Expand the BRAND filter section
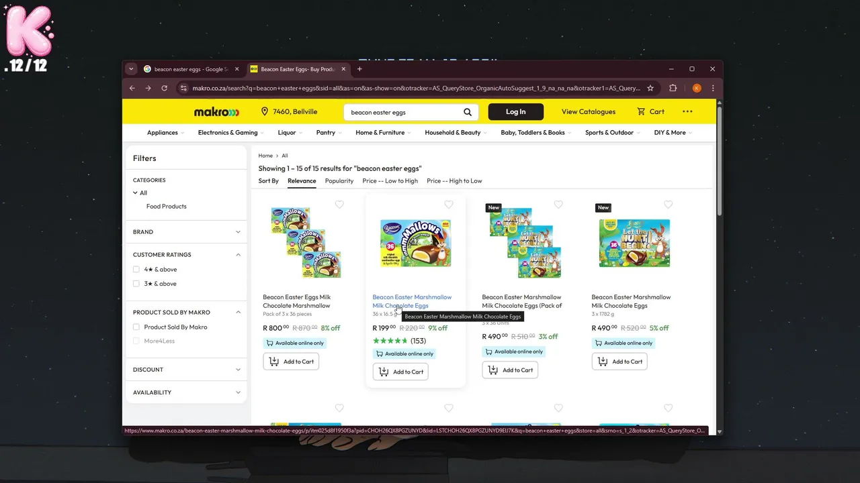 click(x=238, y=232)
